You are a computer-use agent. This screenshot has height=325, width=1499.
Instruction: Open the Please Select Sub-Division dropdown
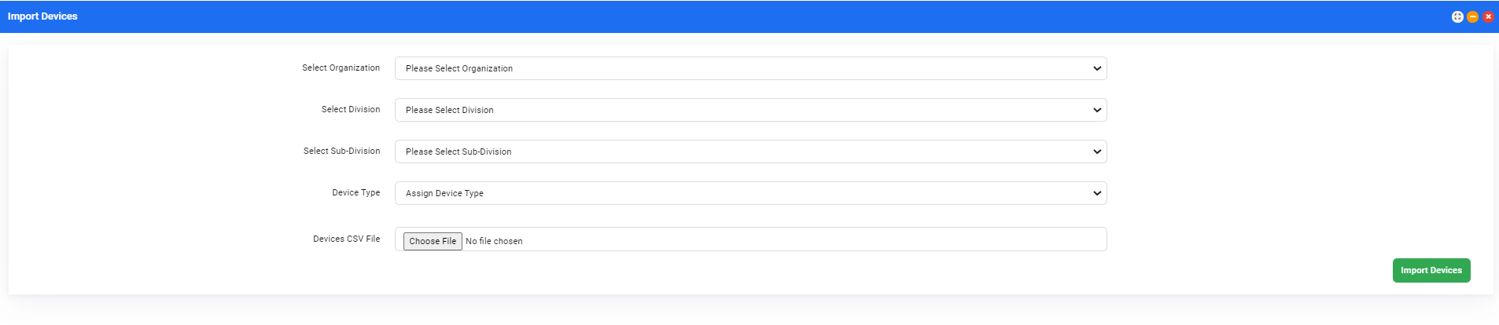(750, 152)
